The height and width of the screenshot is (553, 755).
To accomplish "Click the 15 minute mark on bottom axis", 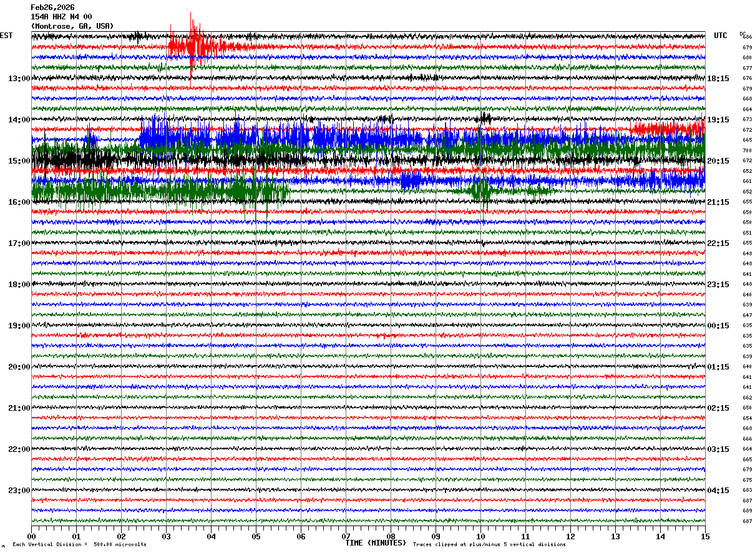I will pyautogui.click(x=704, y=537).
